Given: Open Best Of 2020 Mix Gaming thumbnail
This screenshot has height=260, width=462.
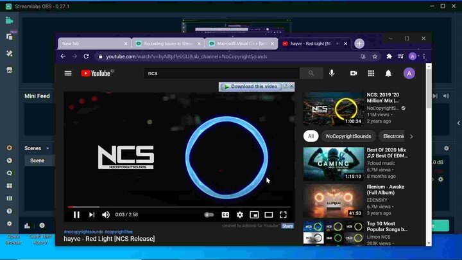Looking at the screenshot, I should click(x=334, y=164).
